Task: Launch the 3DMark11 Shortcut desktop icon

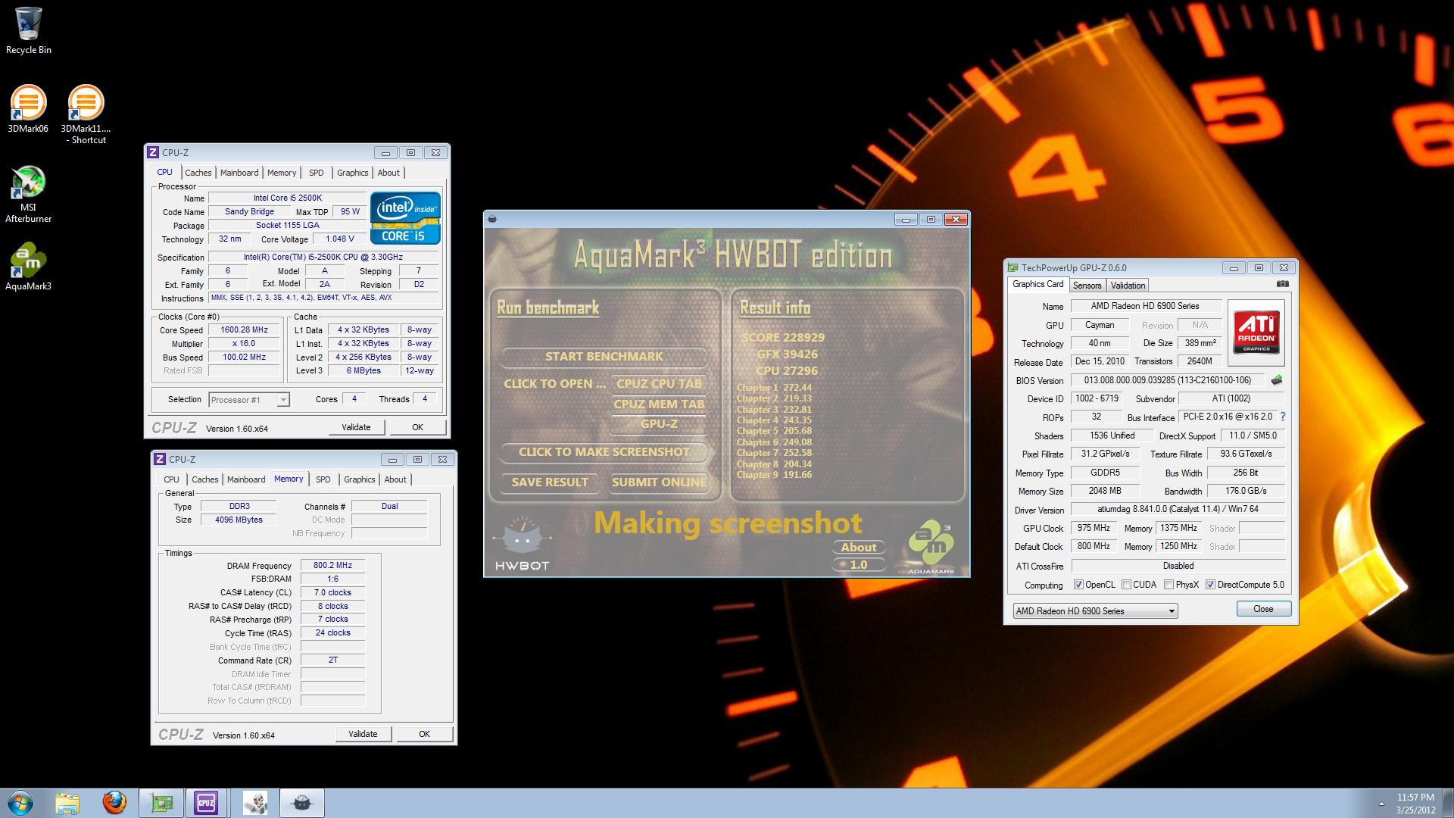Action: coord(86,114)
